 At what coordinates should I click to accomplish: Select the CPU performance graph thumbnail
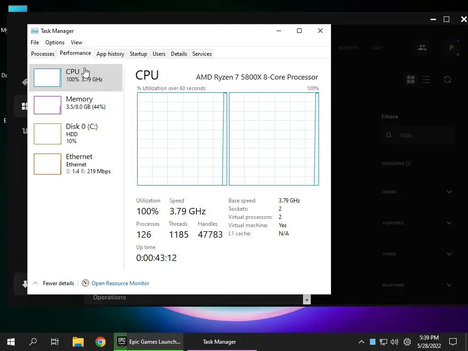[x=48, y=78]
